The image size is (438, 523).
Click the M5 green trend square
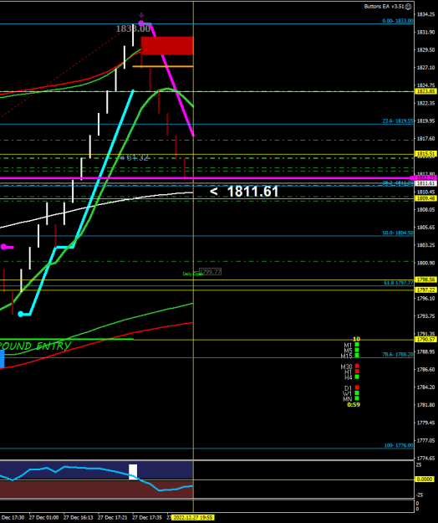click(357, 350)
